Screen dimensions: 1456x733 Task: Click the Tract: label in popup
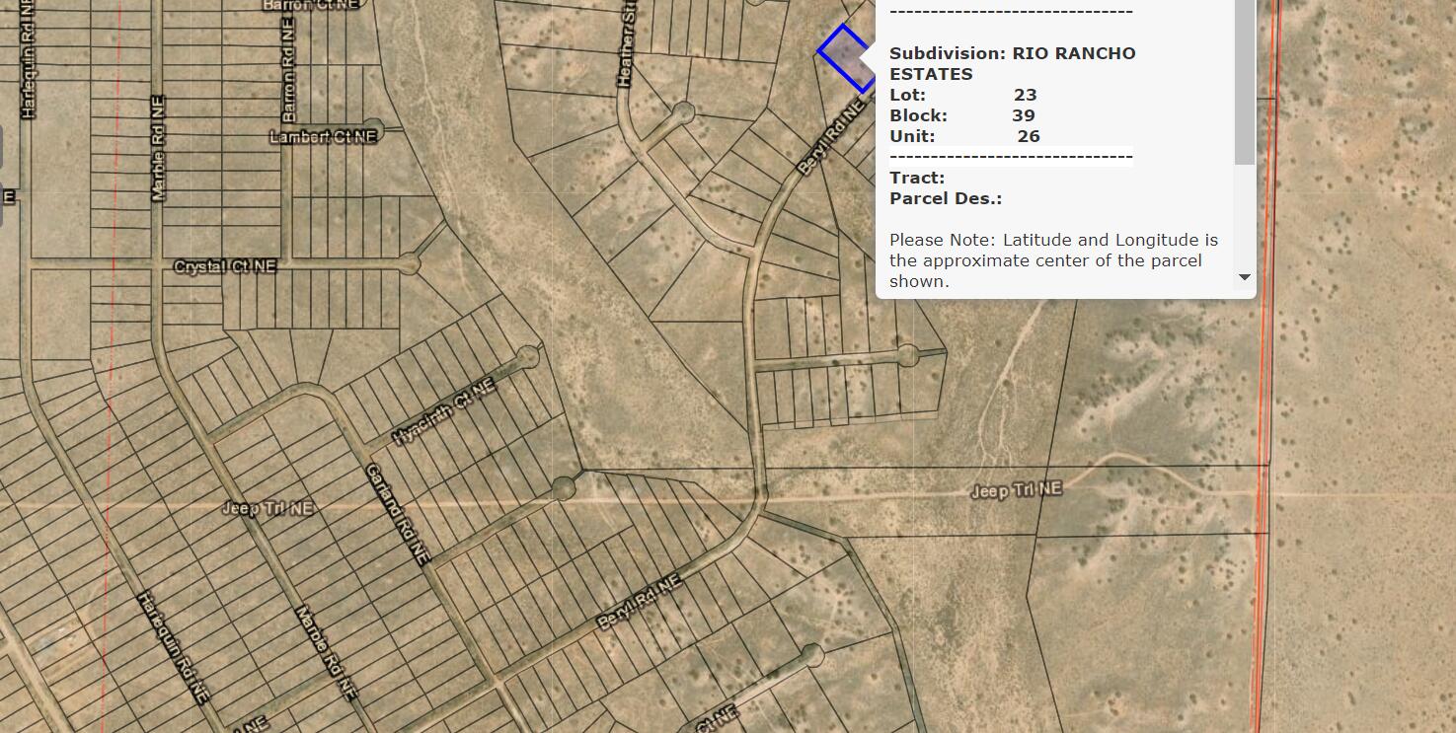(x=917, y=178)
